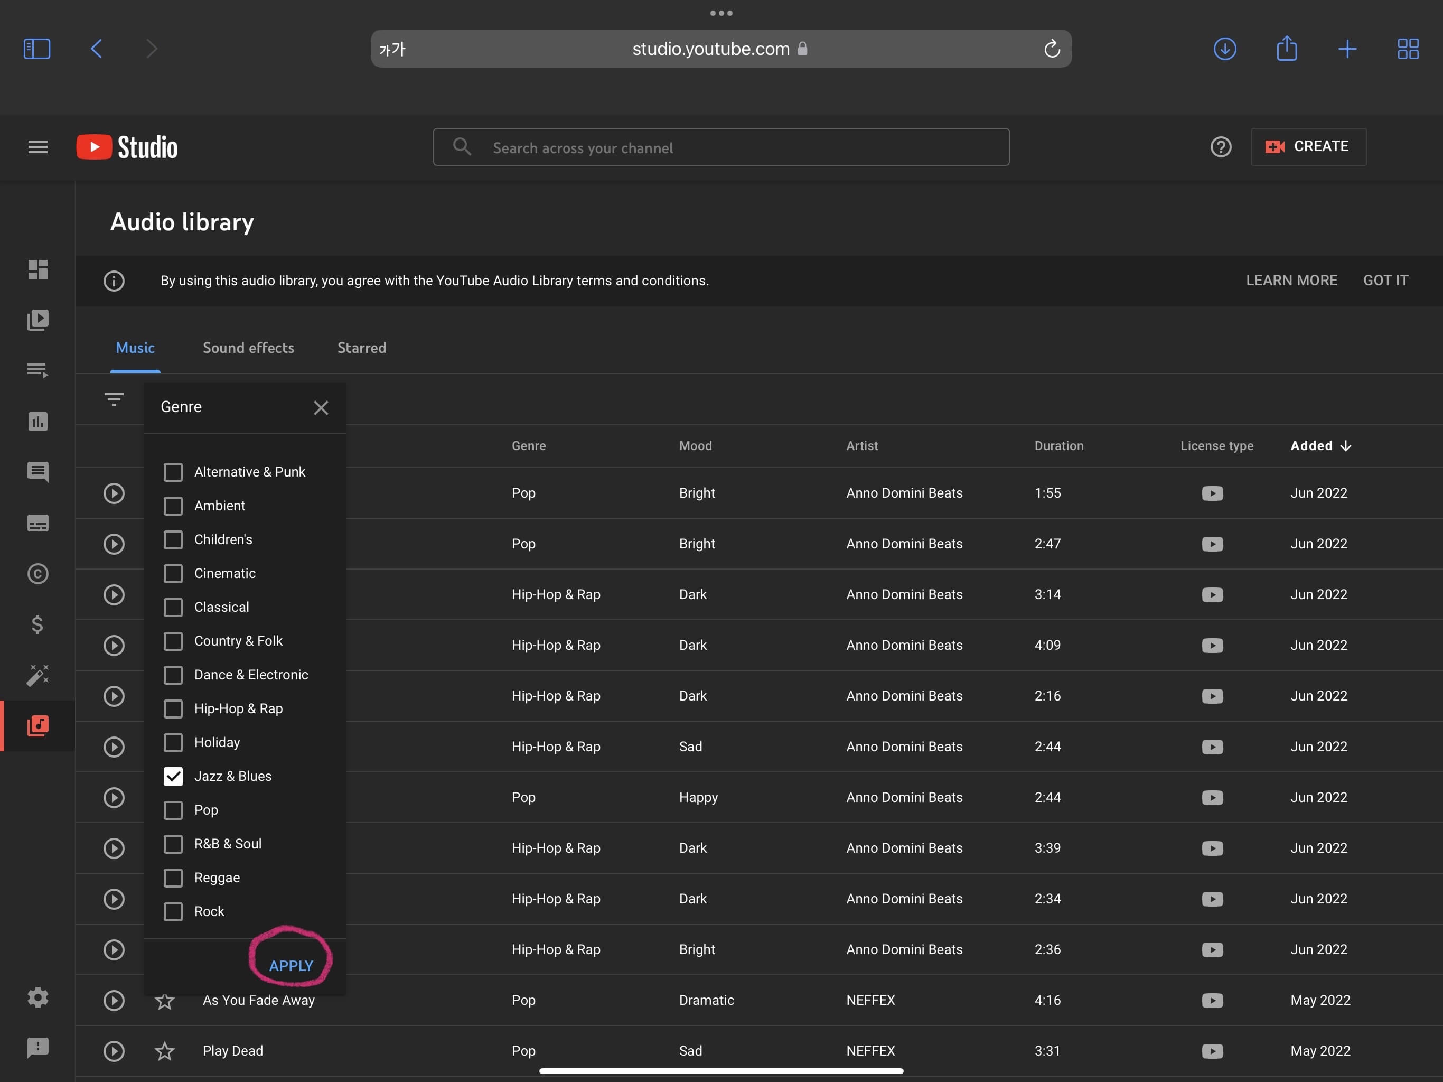This screenshot has height=1082, width=1443.
Task: Switch to the Starred tab
Action: (361, 348)
